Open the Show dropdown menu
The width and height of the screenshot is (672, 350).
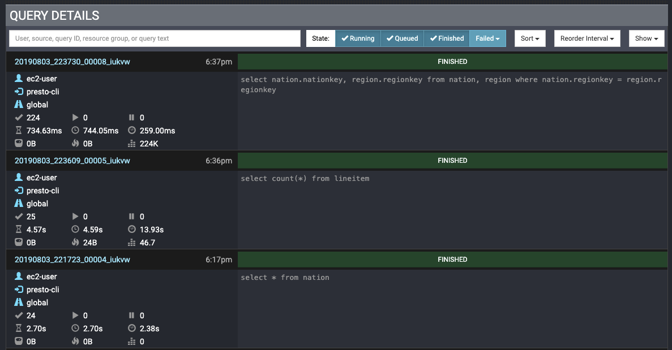646,38
